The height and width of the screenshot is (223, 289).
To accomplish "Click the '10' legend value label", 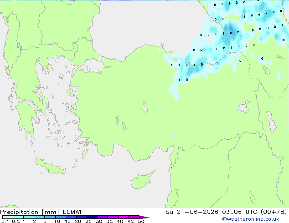I will [57, 221].
